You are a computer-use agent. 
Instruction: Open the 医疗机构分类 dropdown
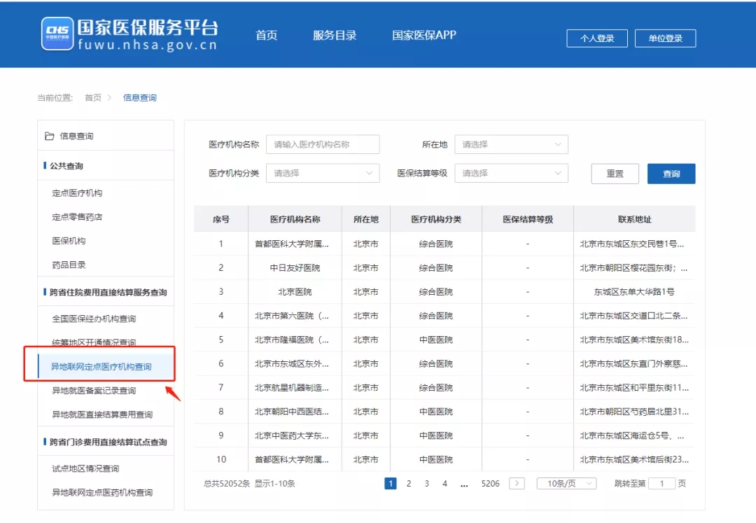pos(323,173)
